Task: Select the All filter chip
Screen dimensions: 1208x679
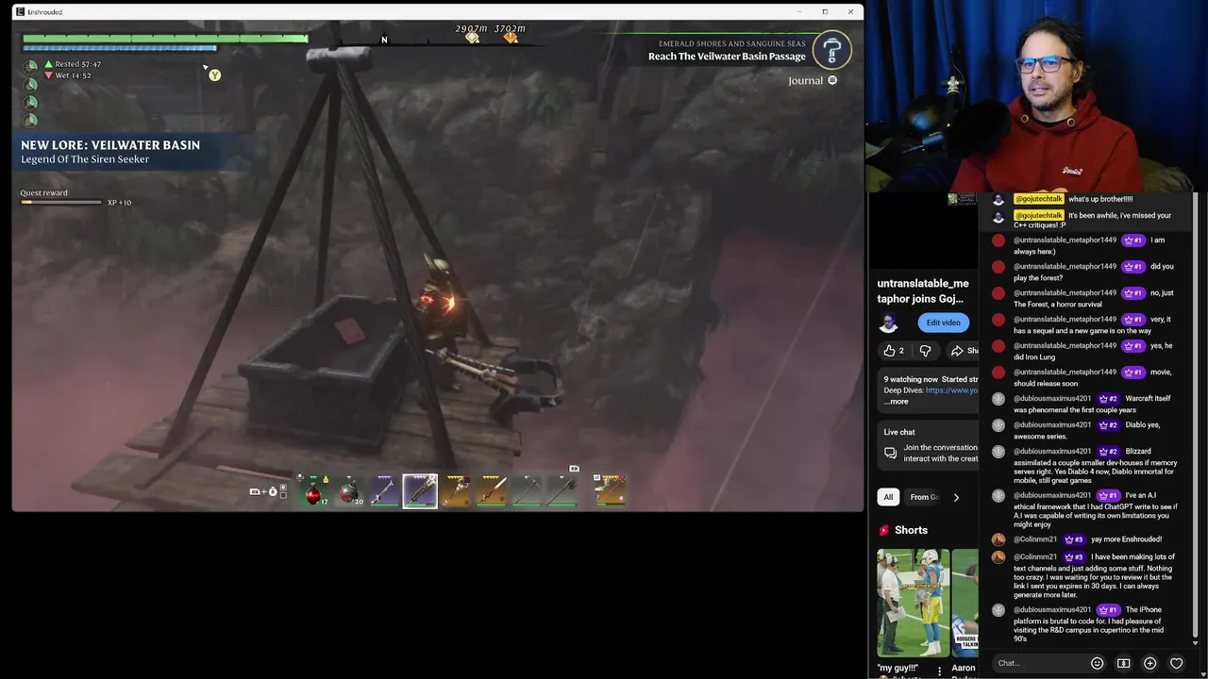Action: tap(888, 497)
